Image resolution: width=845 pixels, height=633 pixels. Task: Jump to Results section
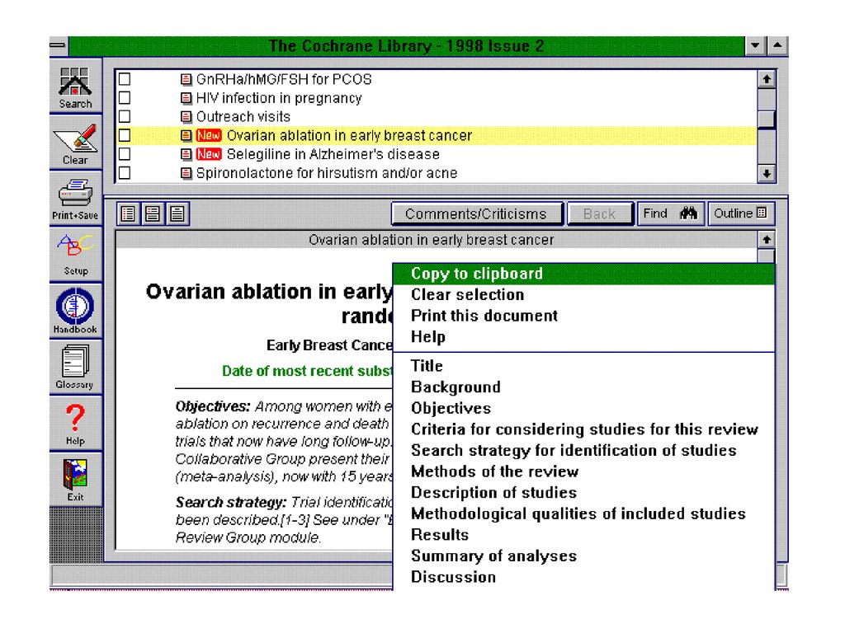click(x=583, y=534)
